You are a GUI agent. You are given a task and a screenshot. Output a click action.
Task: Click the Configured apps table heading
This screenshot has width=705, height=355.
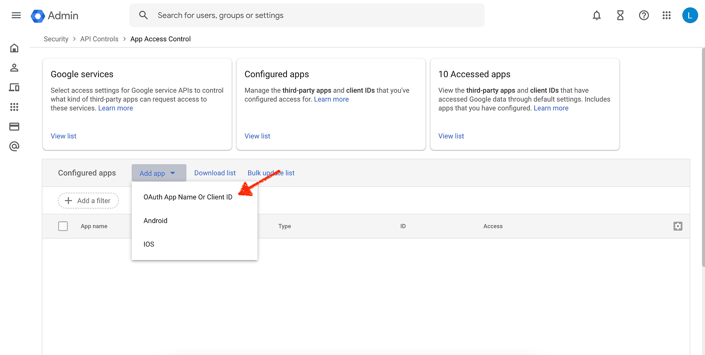pyautogui.click(x=87, y=173)
